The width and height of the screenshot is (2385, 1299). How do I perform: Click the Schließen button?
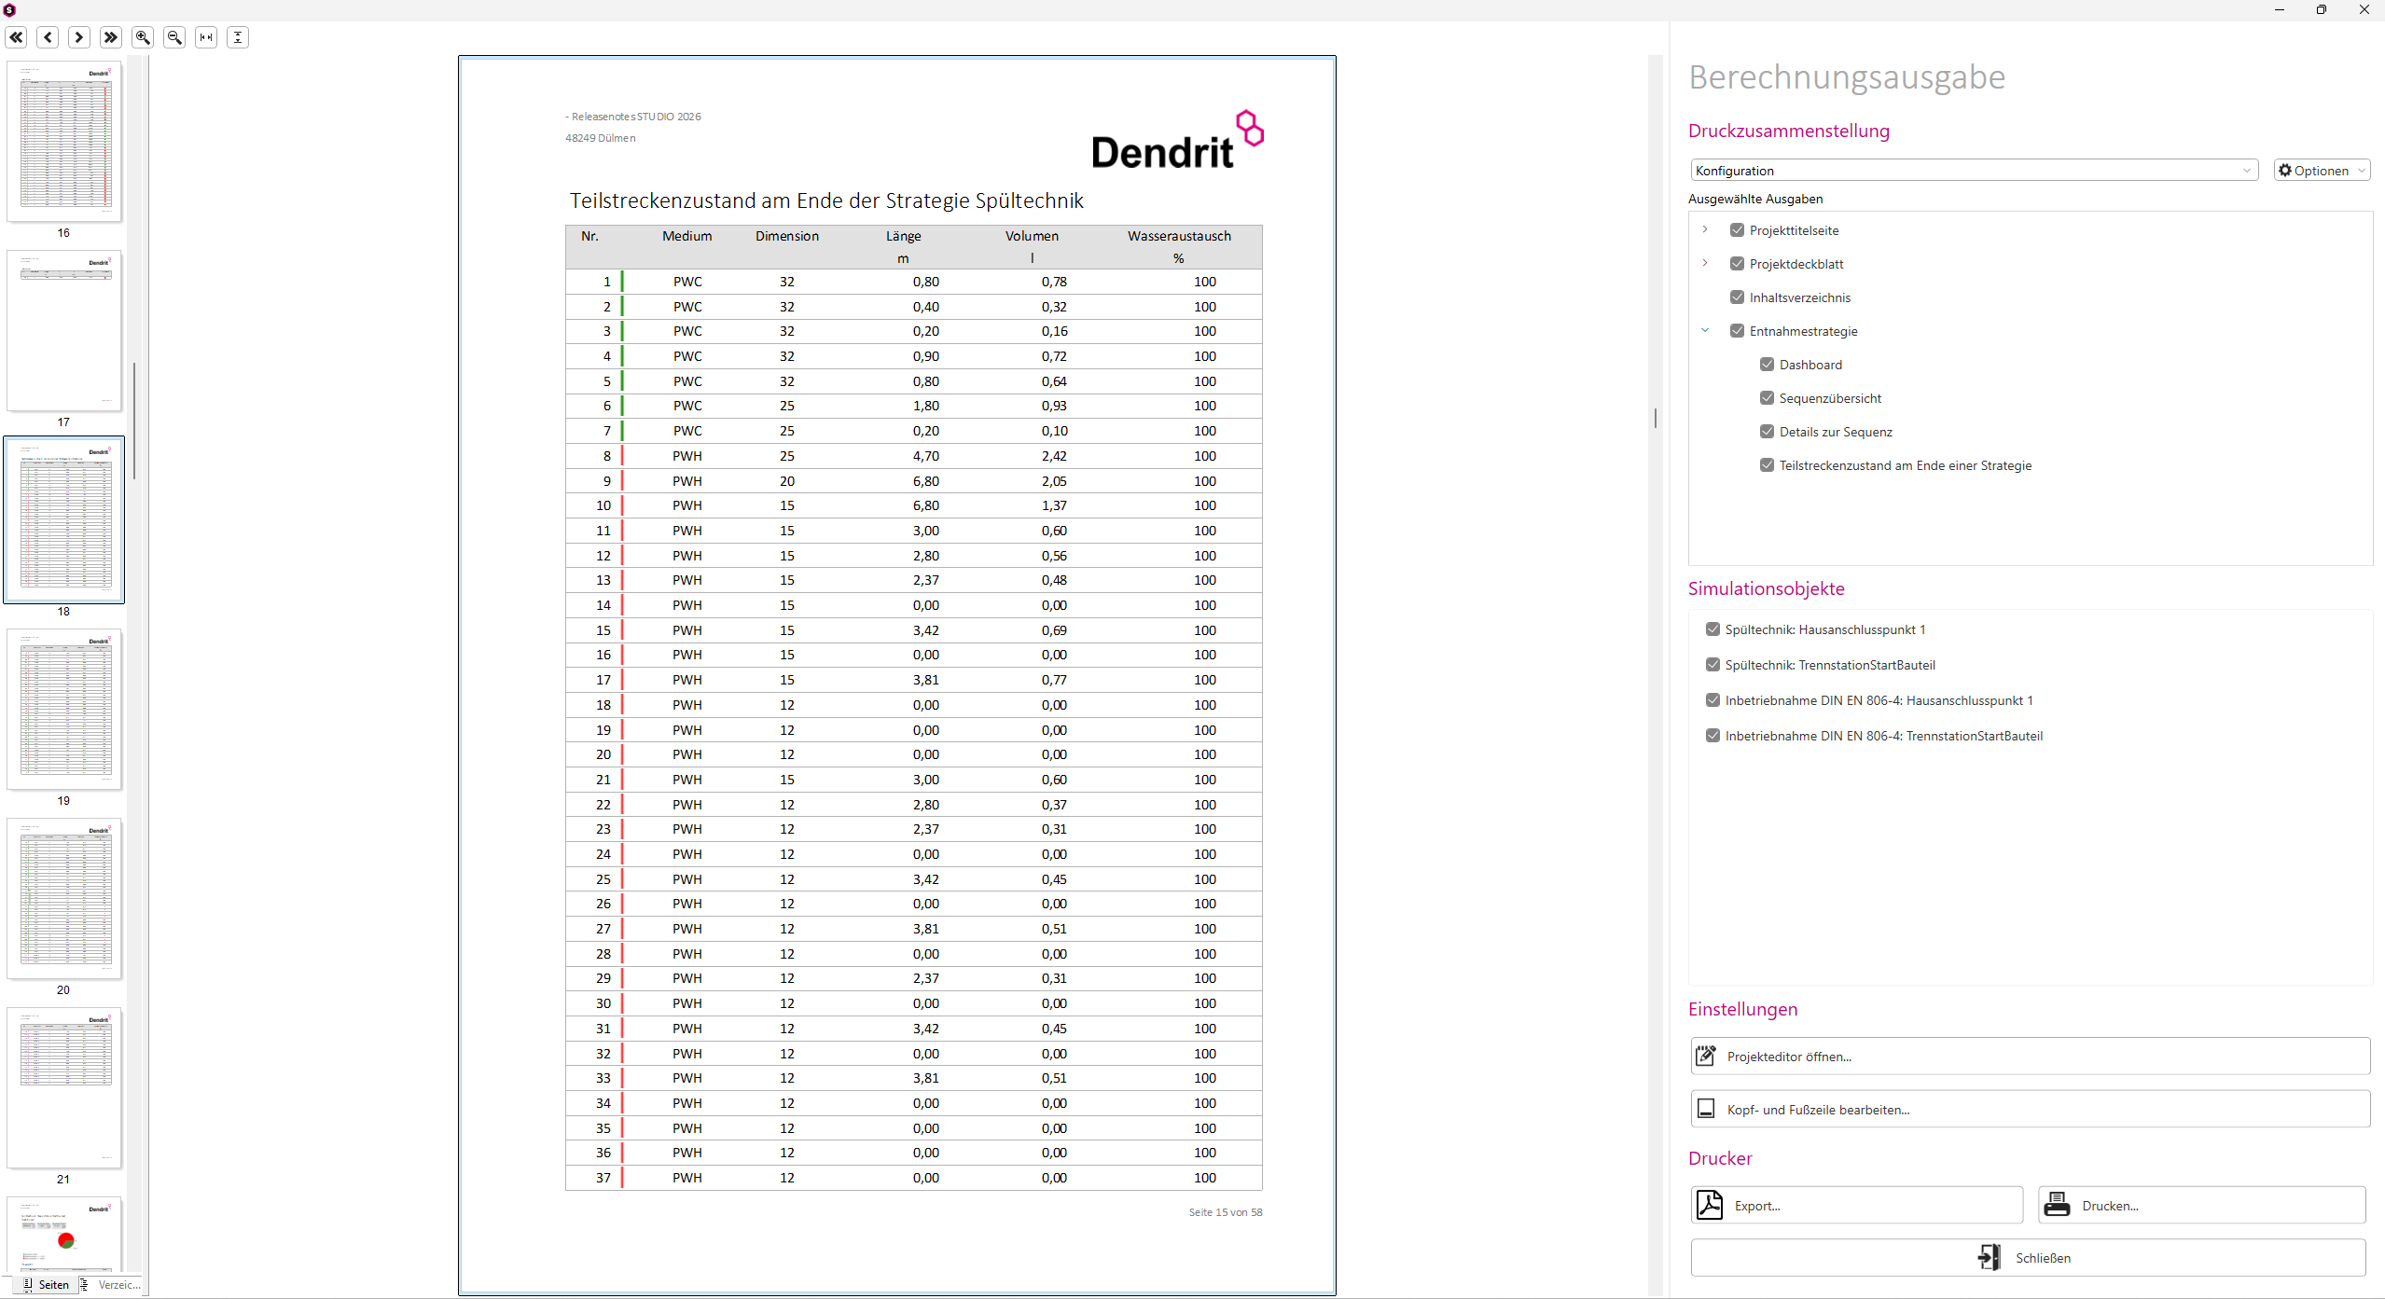(2029, 1258)
